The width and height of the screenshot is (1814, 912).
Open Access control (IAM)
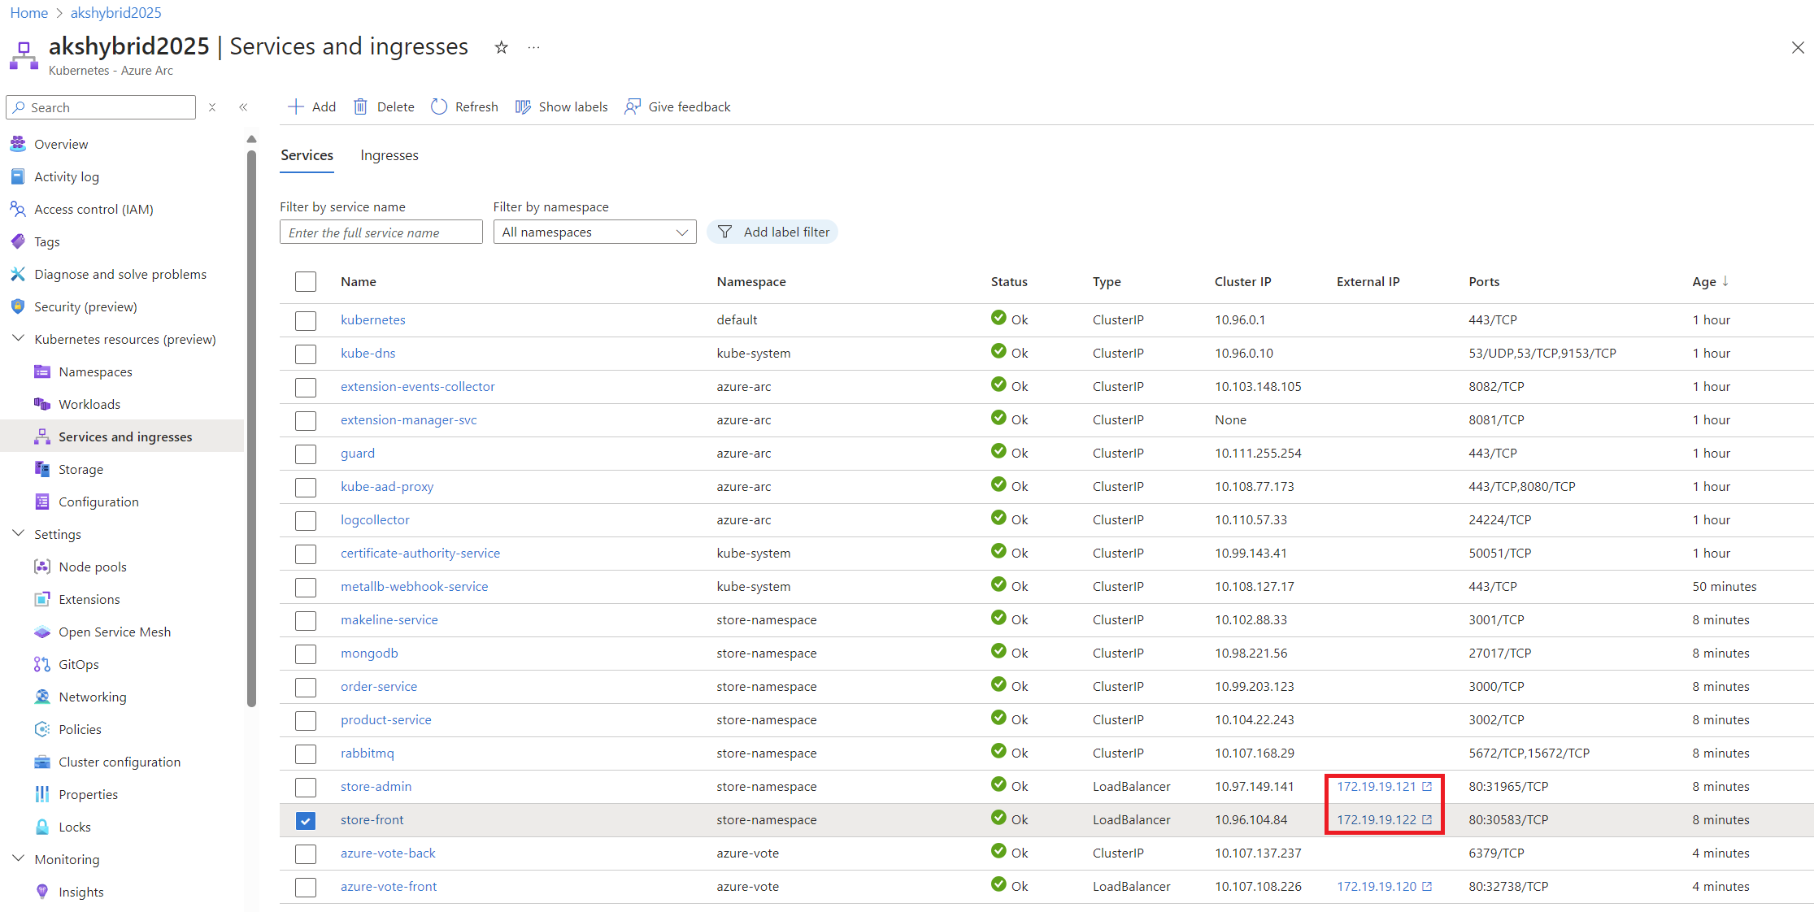coord(94,209)
